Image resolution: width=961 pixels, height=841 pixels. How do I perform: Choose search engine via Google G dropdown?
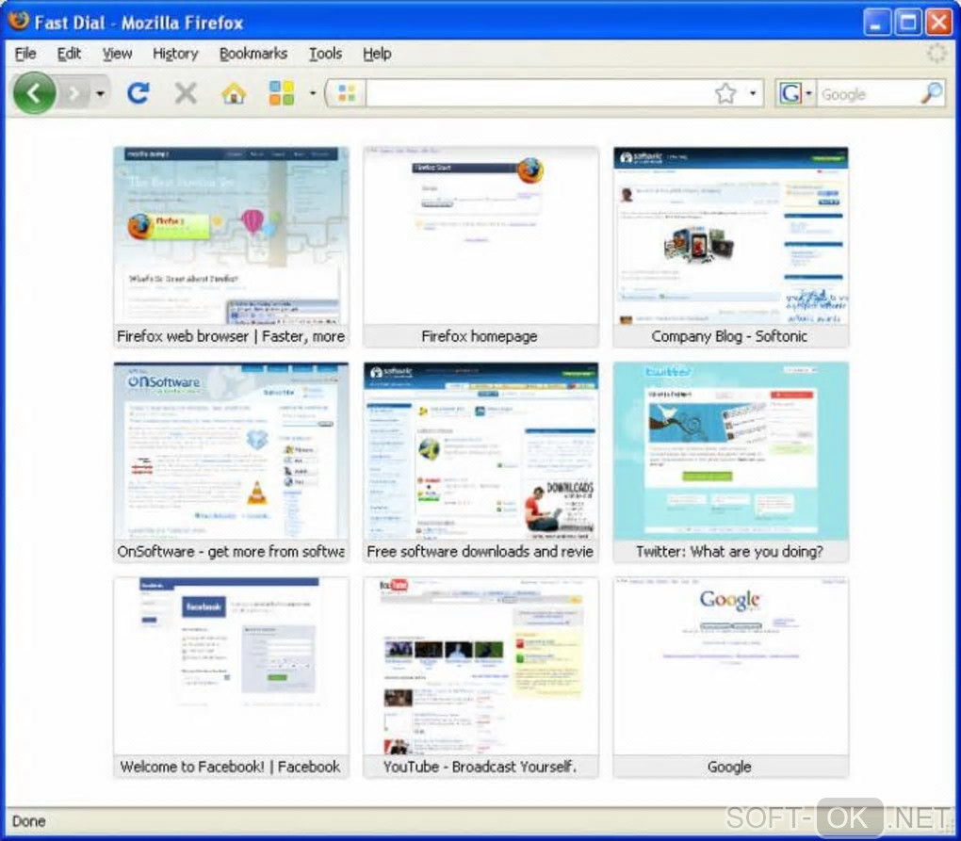pos(795,94)
